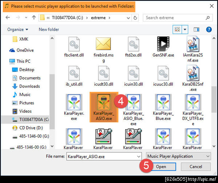Open Pictures in navigation pane
The height and width of the screenshot is (183, 218).
[23, 103]
